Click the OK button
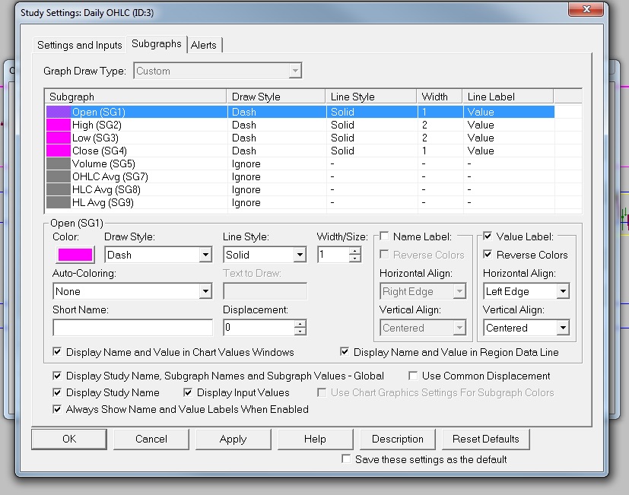 click(69, 439)
